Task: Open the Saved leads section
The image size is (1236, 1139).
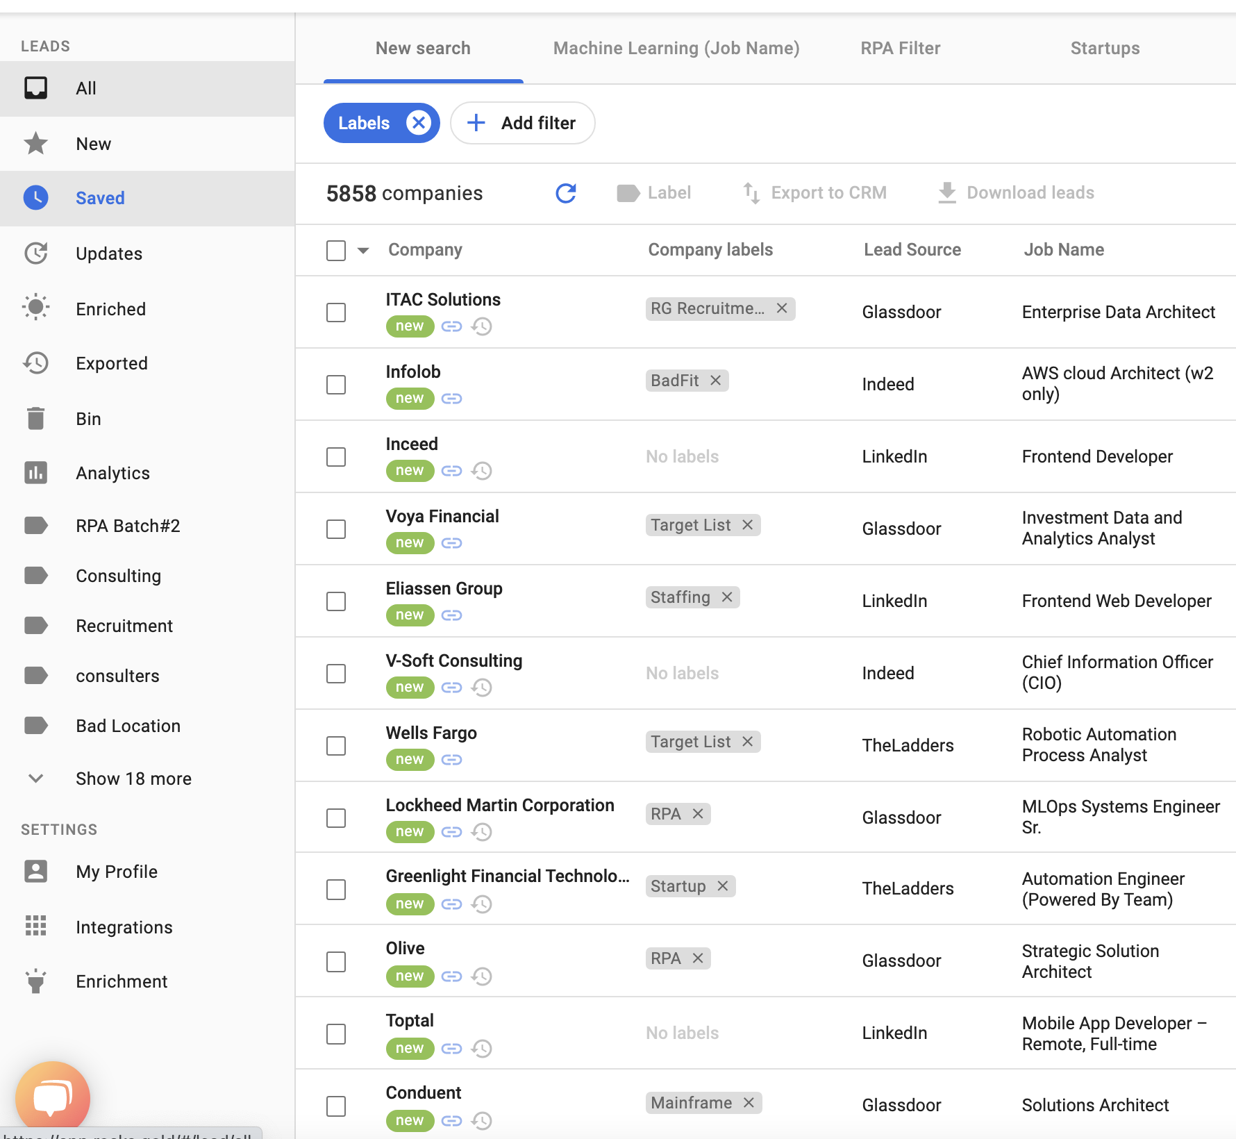Action: 147,199
